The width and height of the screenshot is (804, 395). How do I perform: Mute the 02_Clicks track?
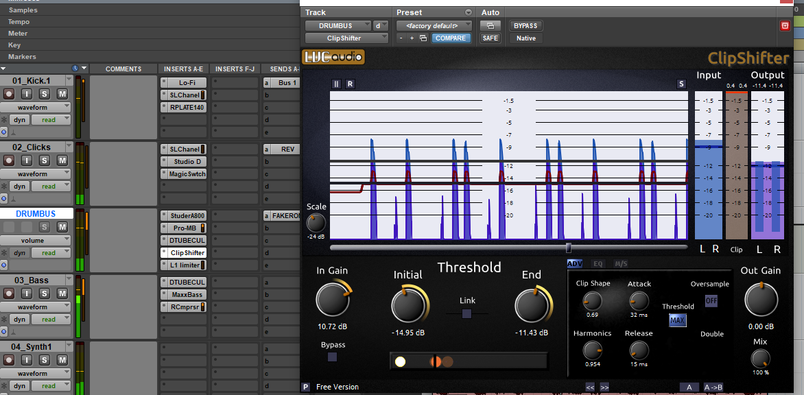[x=62, y=161]
